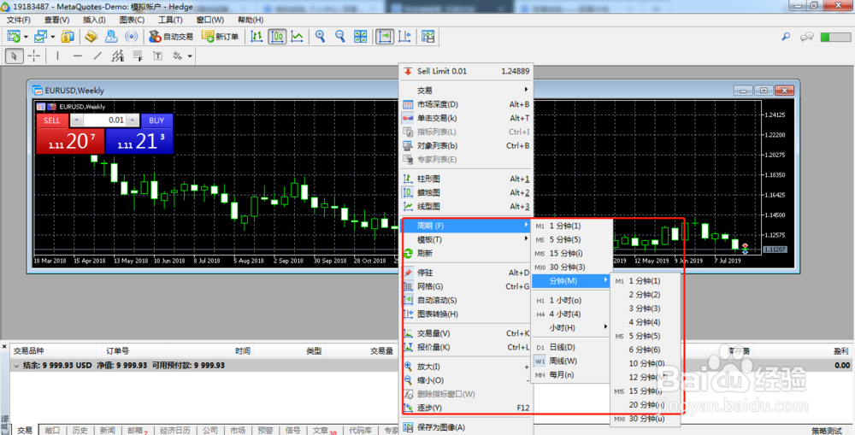Switch to bar chart toolbar icon
Viewport: 855px width, 435px height.
(x=256, y=37)
